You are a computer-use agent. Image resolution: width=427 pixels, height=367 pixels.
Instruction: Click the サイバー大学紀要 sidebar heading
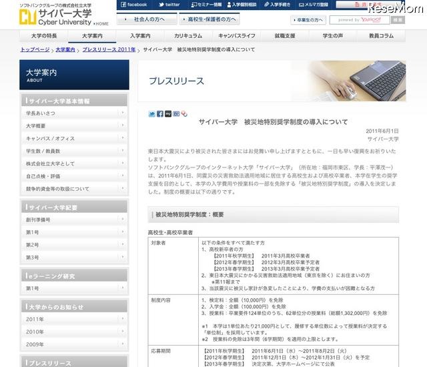point(74,207)
